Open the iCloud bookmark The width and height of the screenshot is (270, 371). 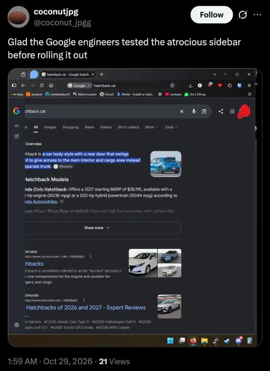click(107, 94)
